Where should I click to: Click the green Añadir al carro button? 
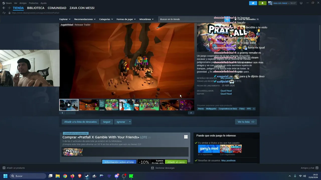[x=176, y=162]
